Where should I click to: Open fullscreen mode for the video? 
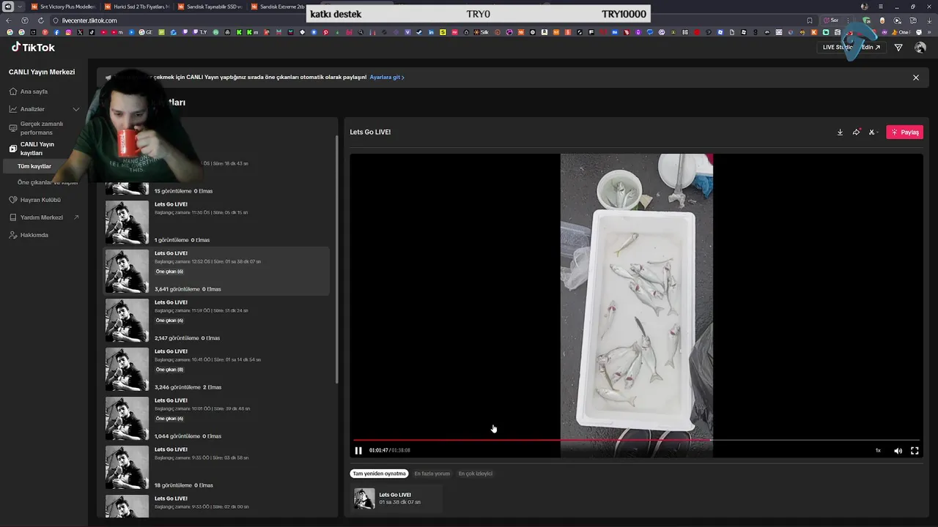click(915, 451)
